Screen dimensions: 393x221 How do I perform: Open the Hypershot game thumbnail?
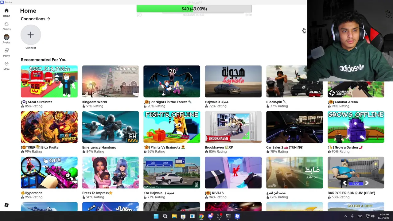pos(49,173)
